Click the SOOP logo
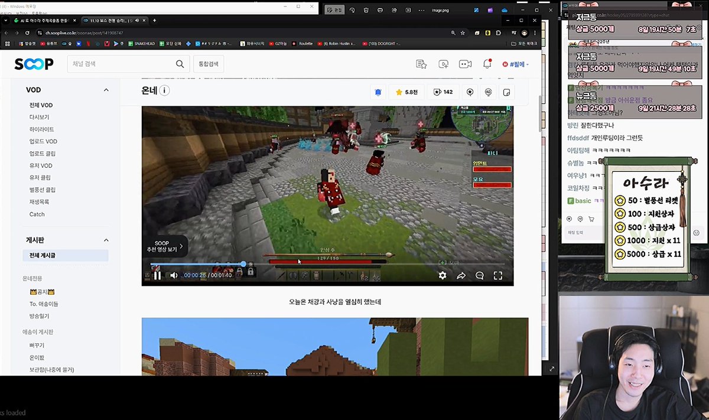Image resolution: width=709 pixels, height=420 pixels. click(34, 64)
